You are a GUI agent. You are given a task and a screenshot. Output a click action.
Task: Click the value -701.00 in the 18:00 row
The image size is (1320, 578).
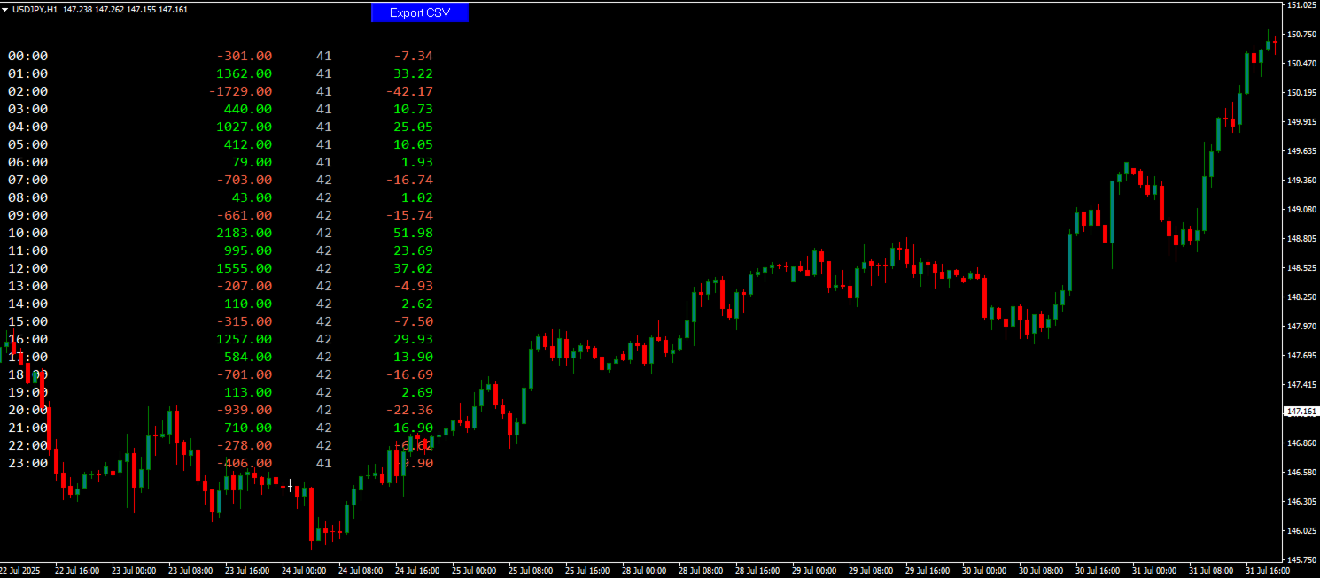point(245,374)
